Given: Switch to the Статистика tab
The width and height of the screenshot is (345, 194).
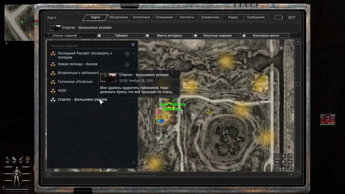Looking at the screenshot, I should click(141, 17).
